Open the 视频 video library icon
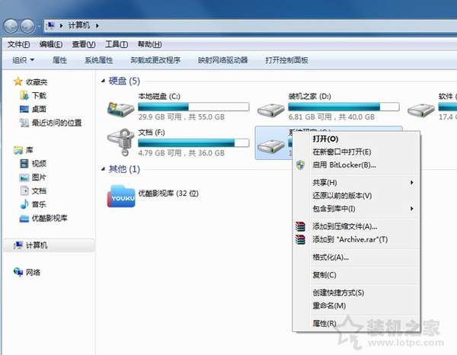Viewport: 457px width, 355px height. [x=24, y=164]
